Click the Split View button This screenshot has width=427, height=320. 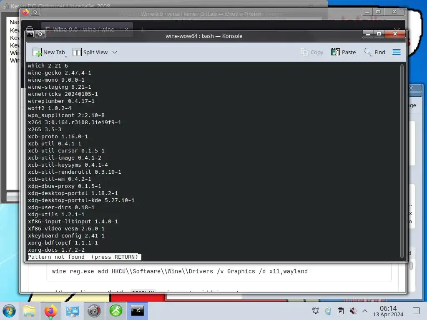pos(90,52)
